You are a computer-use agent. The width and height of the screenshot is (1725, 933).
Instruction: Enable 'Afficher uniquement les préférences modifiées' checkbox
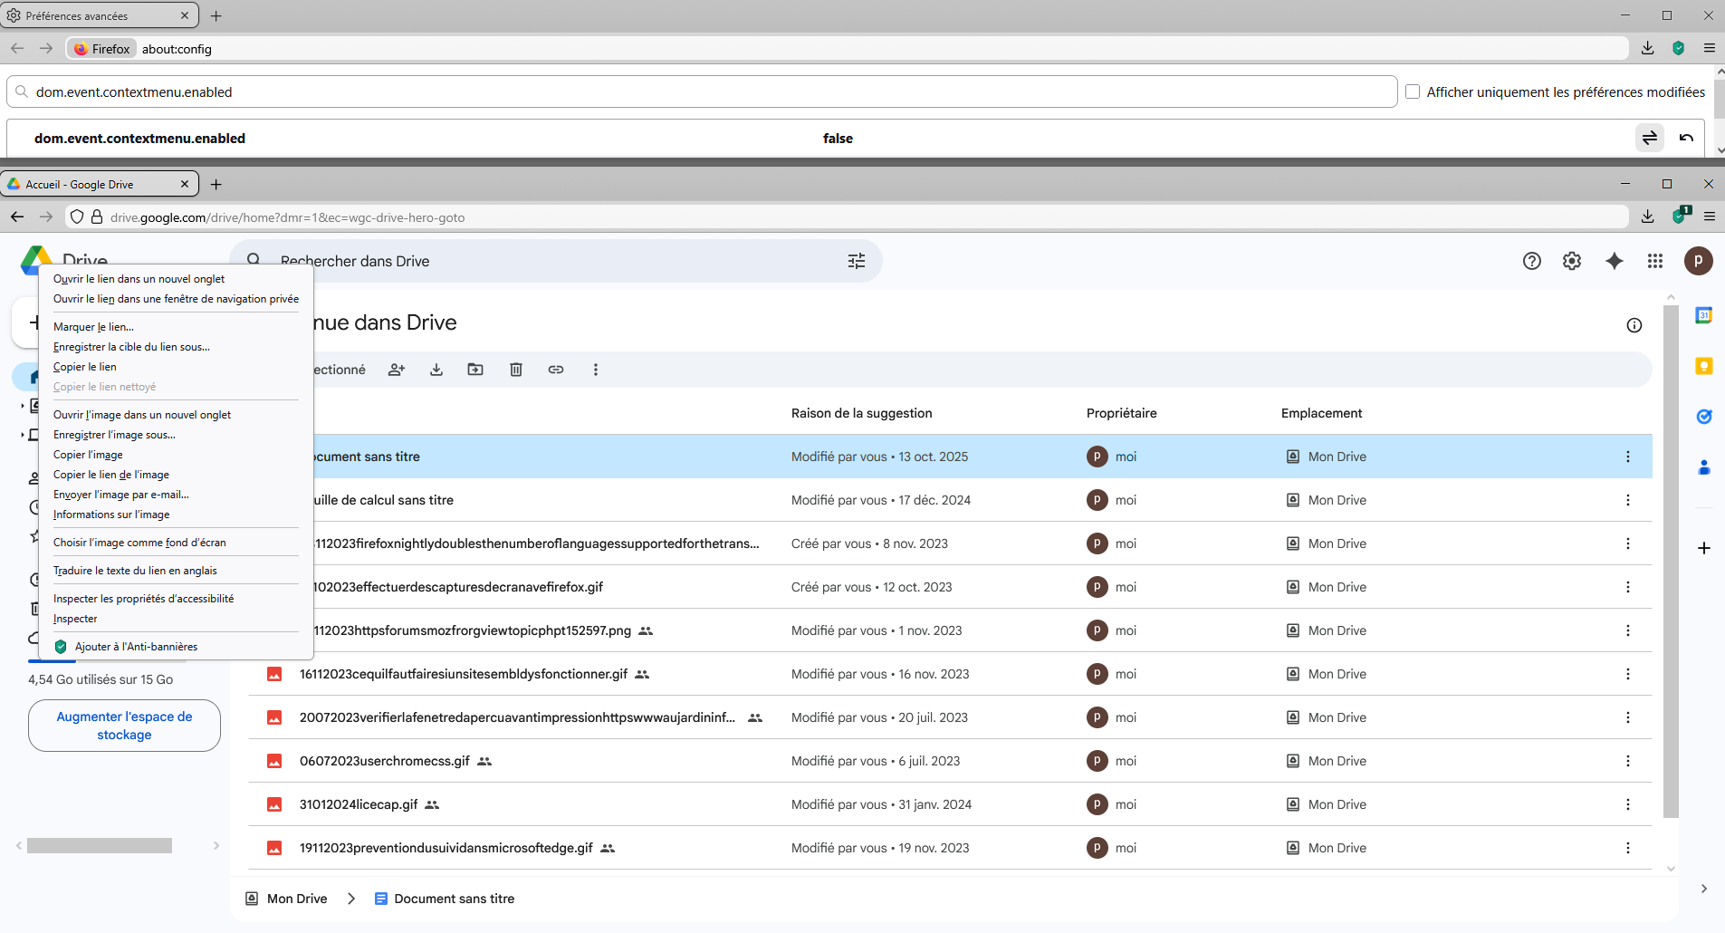click(1413, 91)
